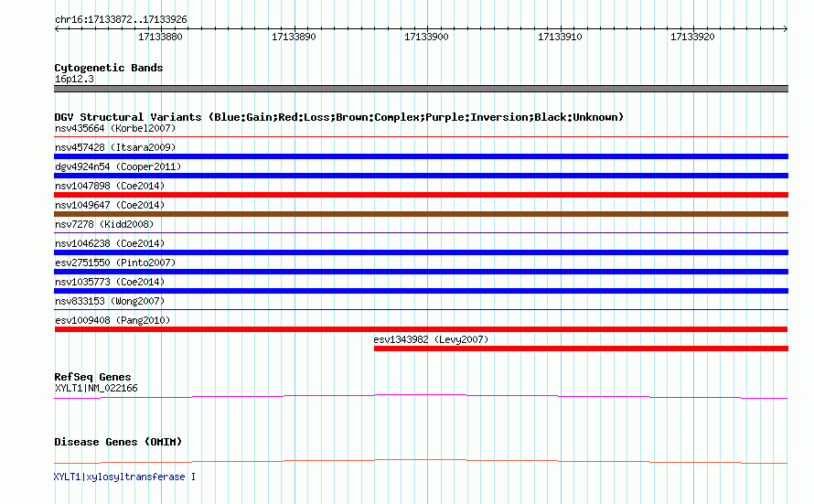Select the nsv457428 (Itsara2009) blue gain bar
This screenshot has width=814, height=504.
coord(421,156)
